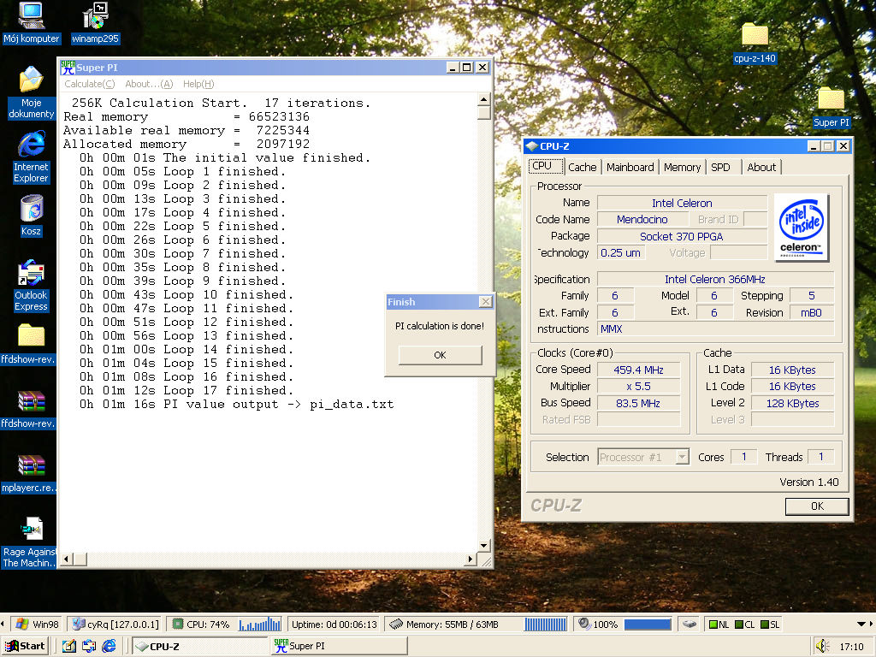Viewport: 876px width, 657px height.
Task: Click CPU-Z window title icon
Action: coord(532,146)
